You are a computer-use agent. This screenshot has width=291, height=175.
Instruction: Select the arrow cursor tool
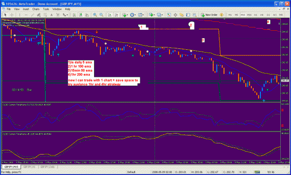(x=5, y=15)
